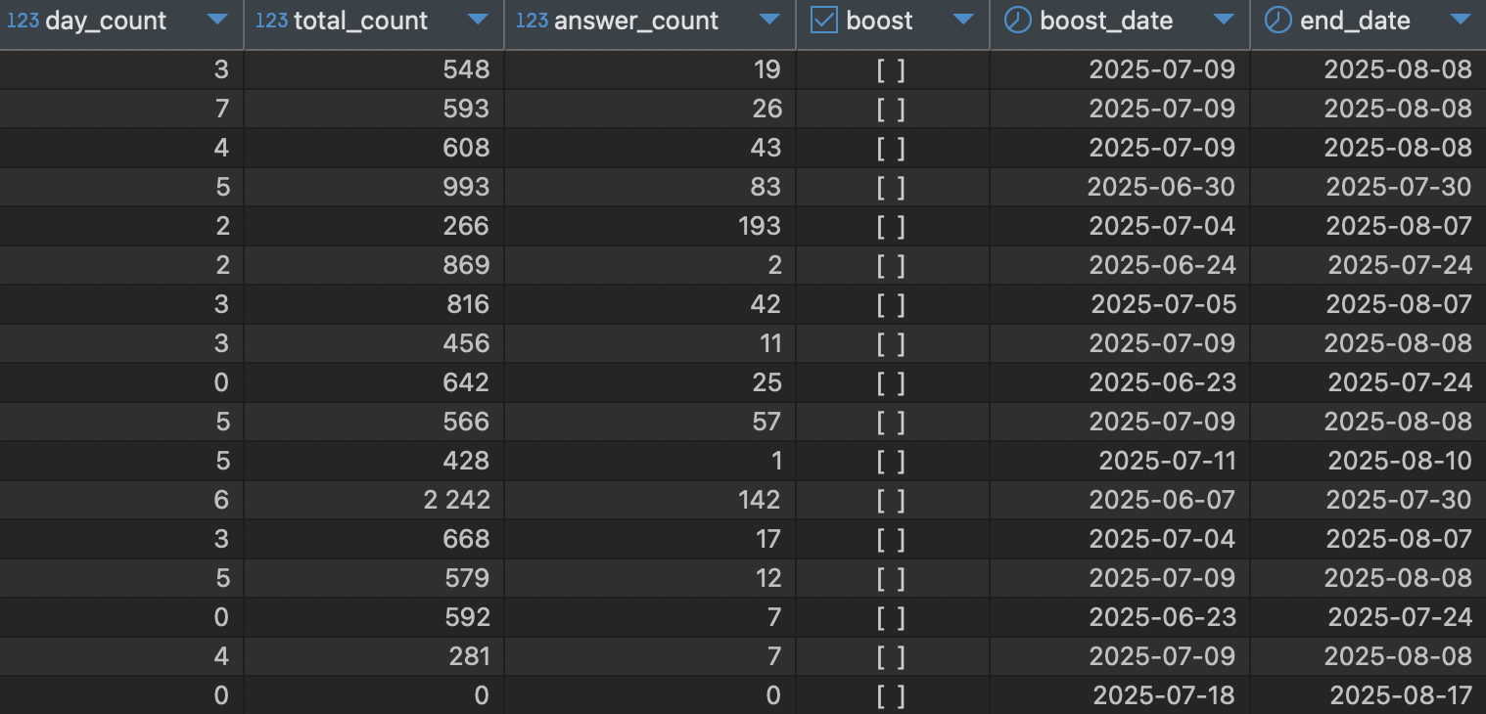1486x714 pixels.
Task: Toggle boost checkbox in the total_count 281 row
Action: tap(891, 656)
